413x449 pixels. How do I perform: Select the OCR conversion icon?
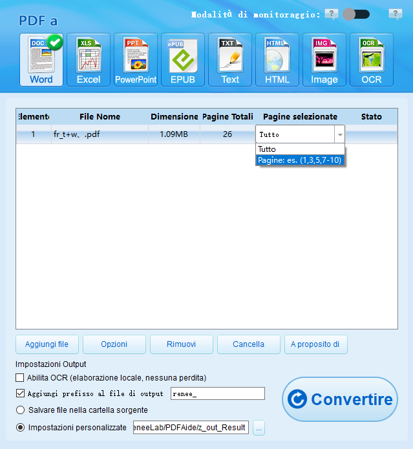coord(372,59)
